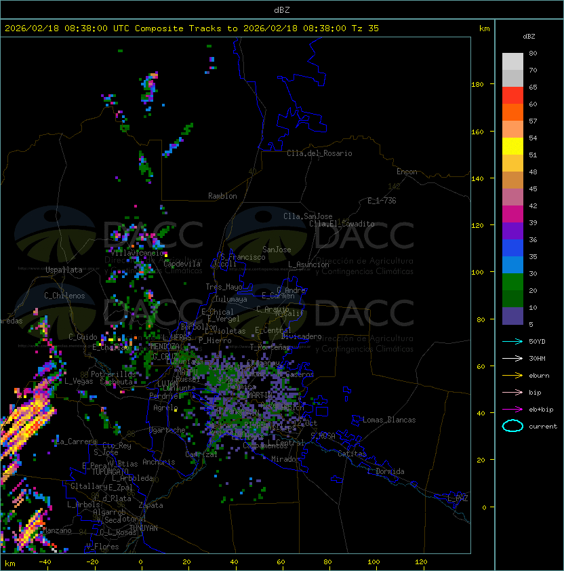564x571 pixels.
Task: Click the '30HM' legend label
Action: [x=537, y=358]
